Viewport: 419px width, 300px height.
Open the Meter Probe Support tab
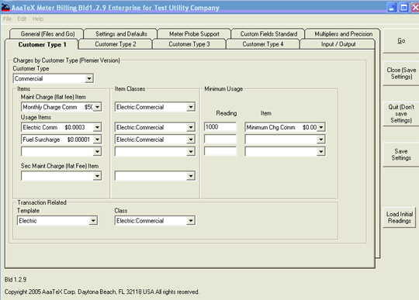pyautogui.click(x=194, y=34)
